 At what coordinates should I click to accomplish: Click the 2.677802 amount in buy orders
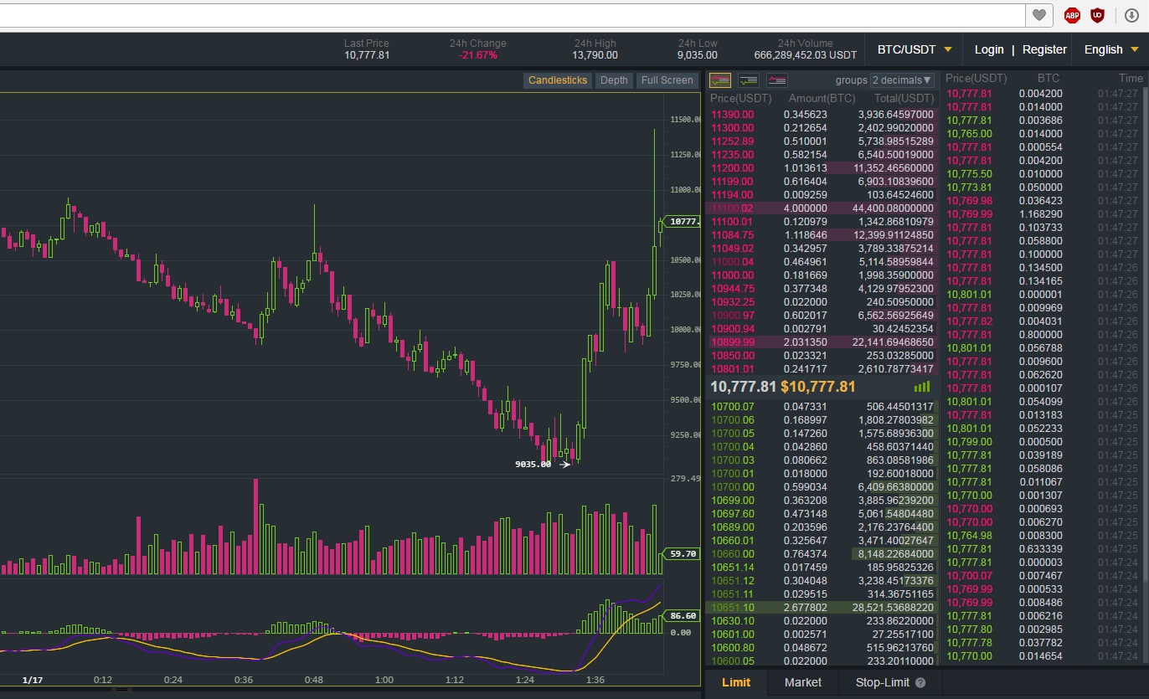(x=806, y=608)
